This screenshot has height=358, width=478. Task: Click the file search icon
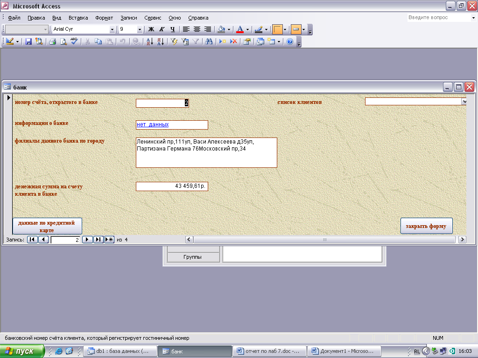coord(39,41)
